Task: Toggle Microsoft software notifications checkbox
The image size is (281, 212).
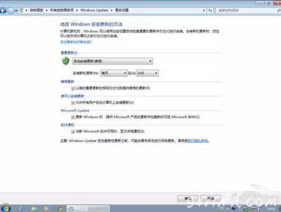Action: coord(73,132)
